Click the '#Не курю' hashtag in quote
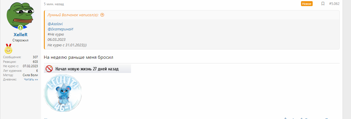The height and width of the screenshot is (119, 351). (x=56, y=34)
